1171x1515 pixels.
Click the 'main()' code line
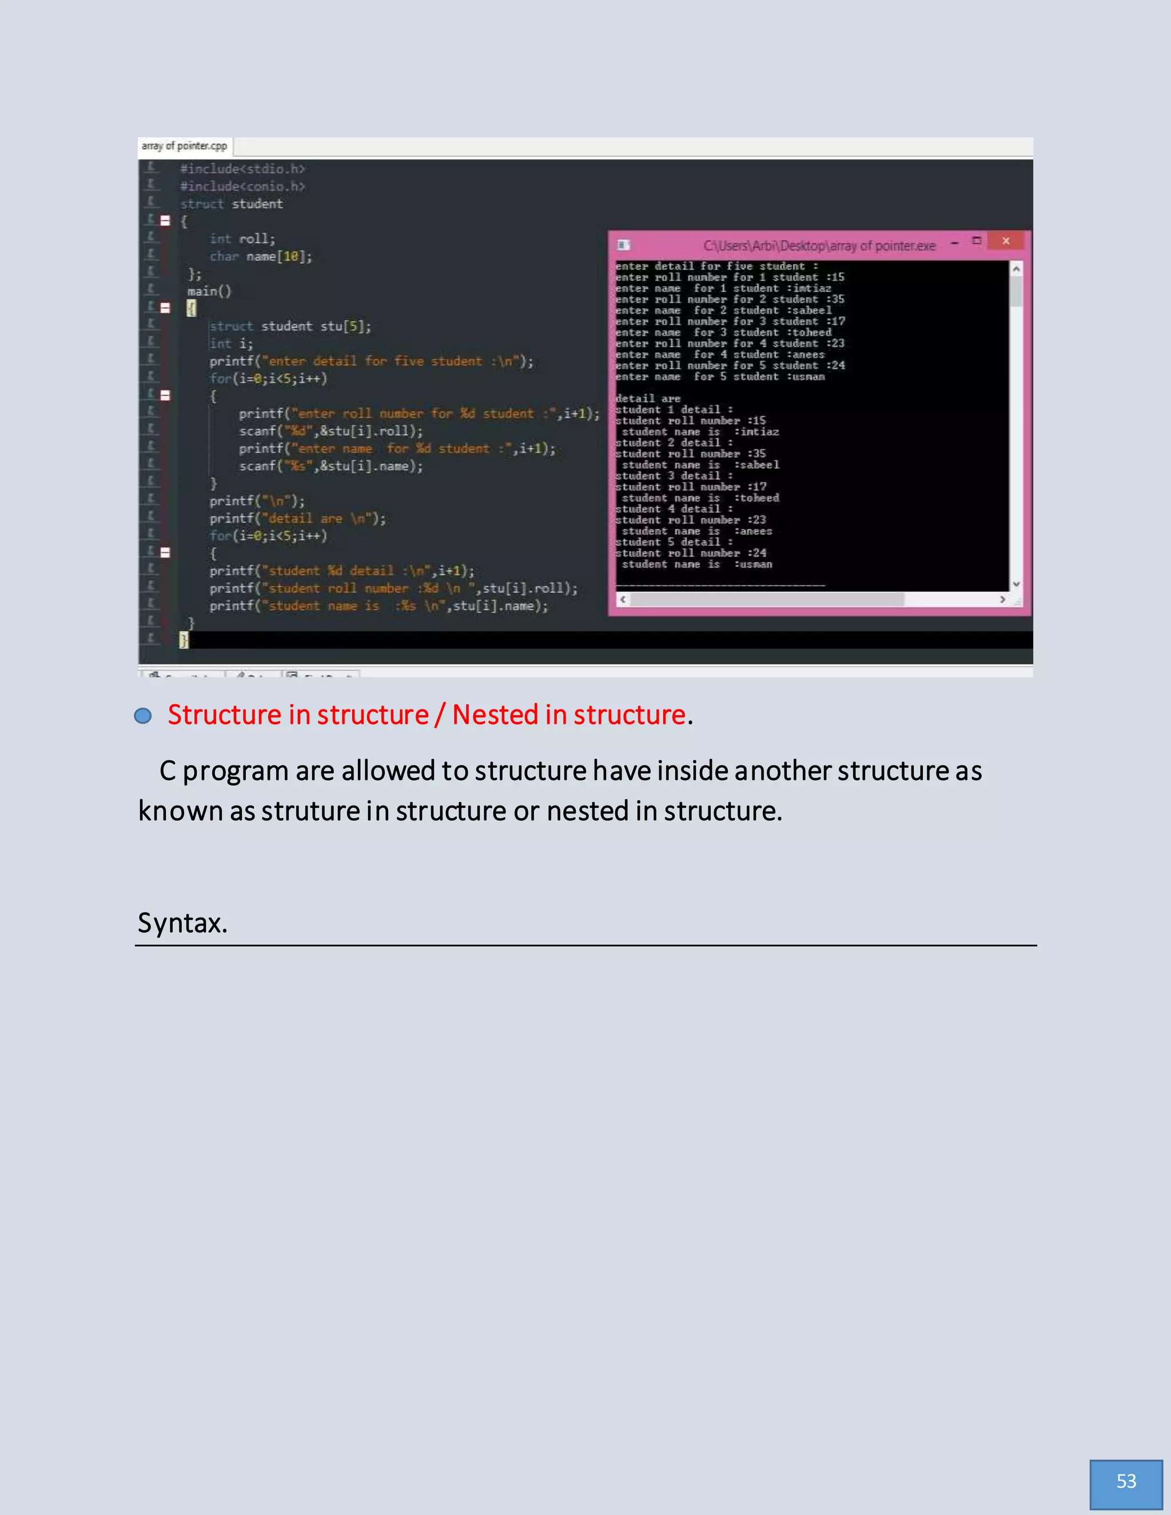209,290
